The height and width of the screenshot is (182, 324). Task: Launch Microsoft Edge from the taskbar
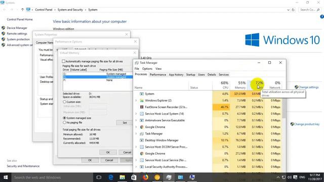pos(110,177)
